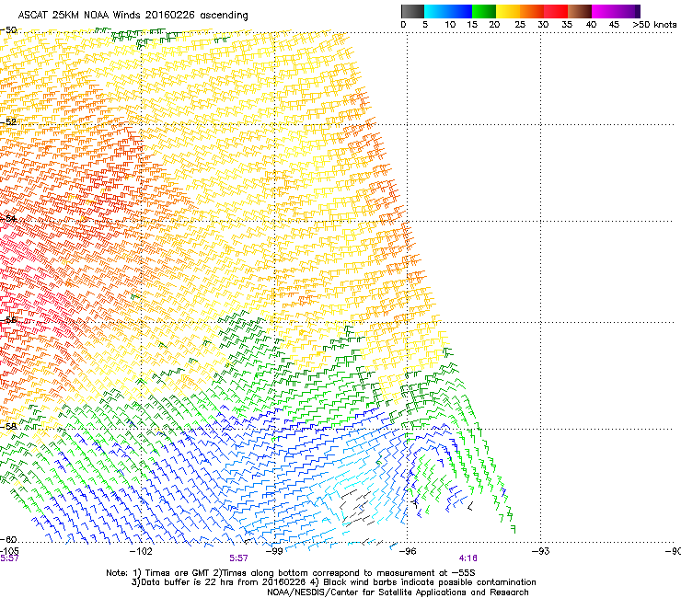Click the '25' value on the color scale

pyautogui.click(x=520, y=25)
